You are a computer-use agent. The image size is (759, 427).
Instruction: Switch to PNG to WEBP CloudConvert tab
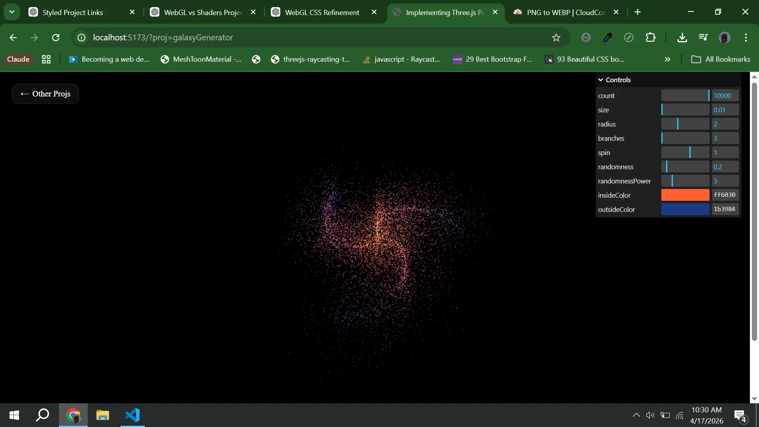(565, 12)
